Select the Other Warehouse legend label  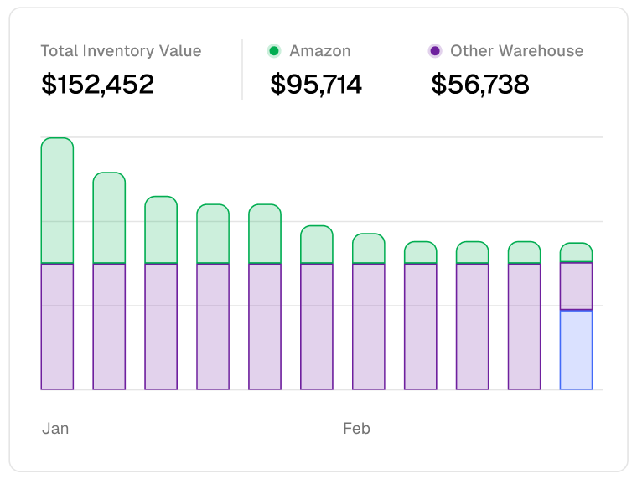[x=516, y=51]
